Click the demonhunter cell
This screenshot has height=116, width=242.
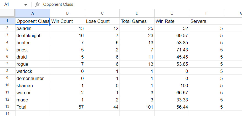click(33, 78)
